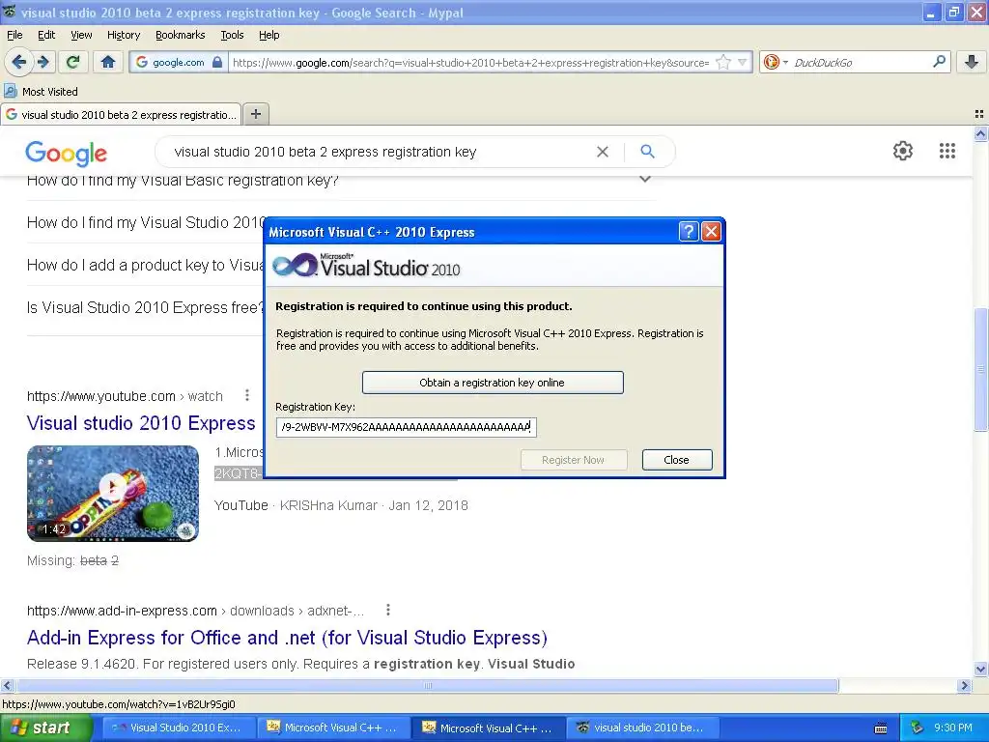Open the Help menu

pyautogui.click(x=268, y=35)
